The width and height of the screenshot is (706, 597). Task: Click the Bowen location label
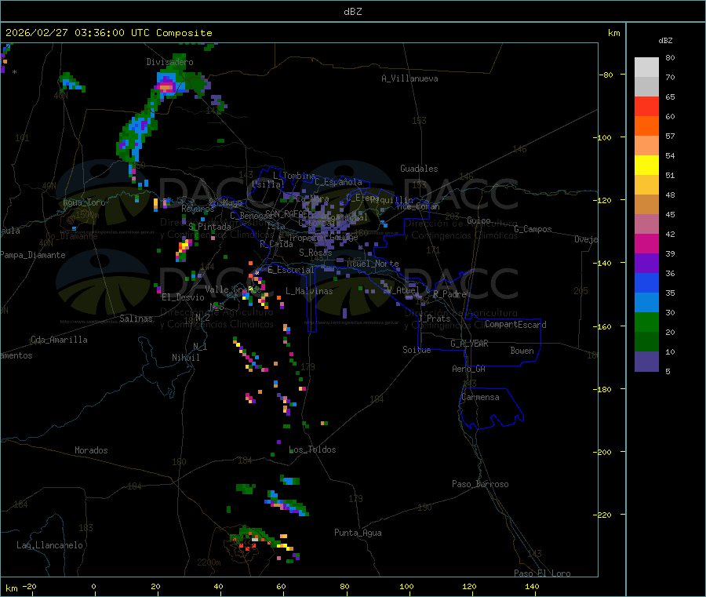click(x=522, y=351)
